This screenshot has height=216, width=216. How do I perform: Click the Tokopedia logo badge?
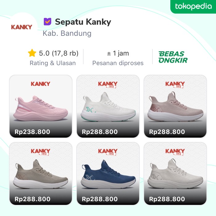click(193, 6)
